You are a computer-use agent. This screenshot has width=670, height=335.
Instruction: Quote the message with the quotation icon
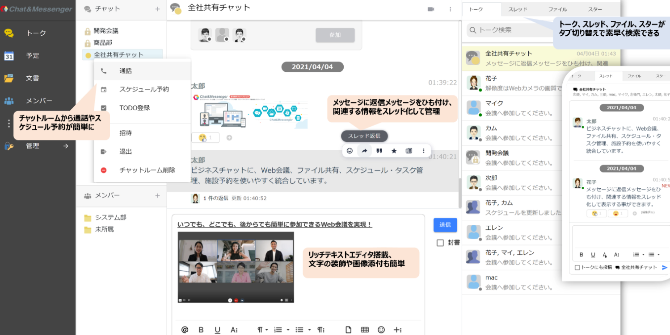coord(379,151)
